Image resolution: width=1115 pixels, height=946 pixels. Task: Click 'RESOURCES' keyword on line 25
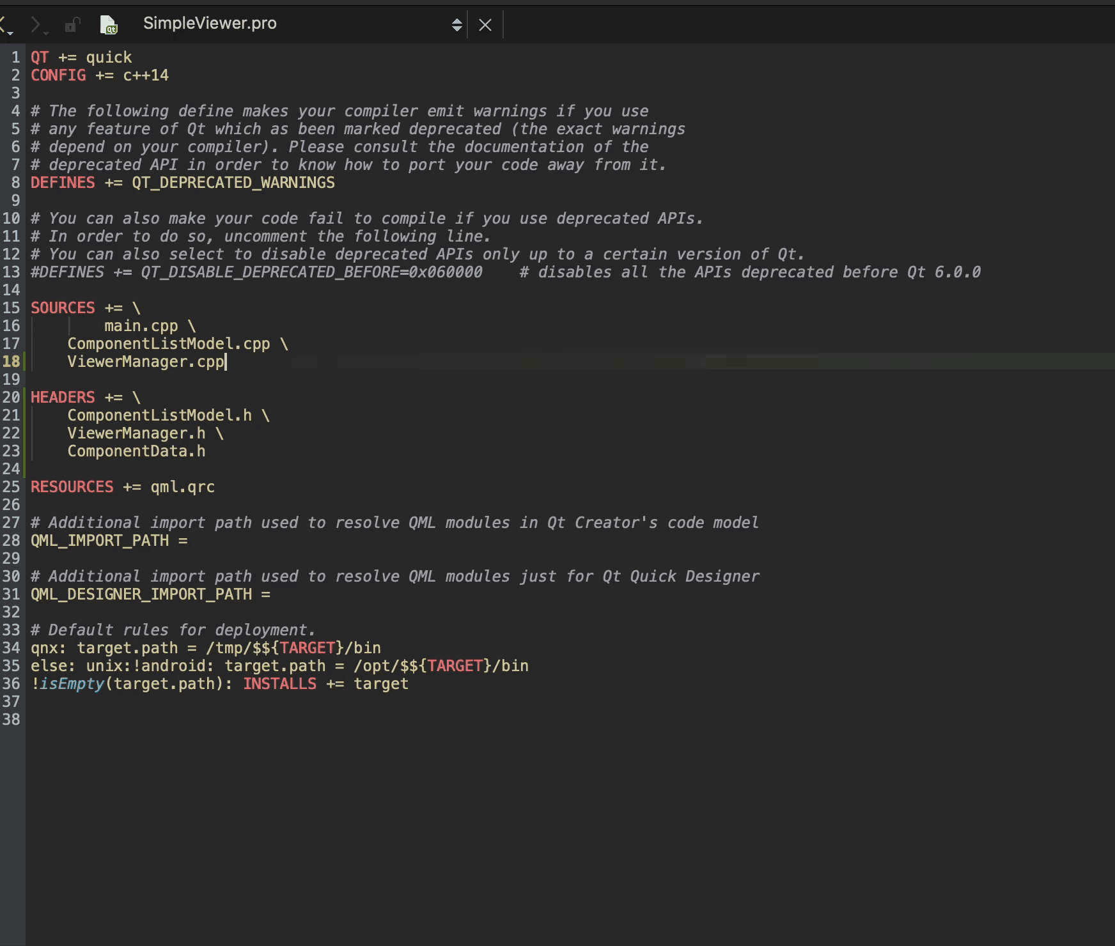72,487
